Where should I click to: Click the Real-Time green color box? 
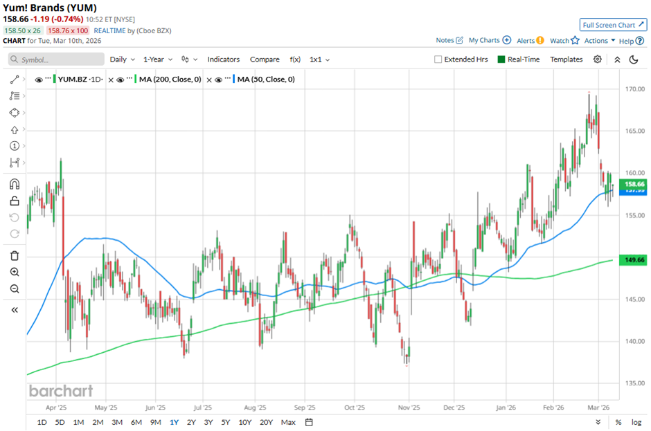(502, 59)
